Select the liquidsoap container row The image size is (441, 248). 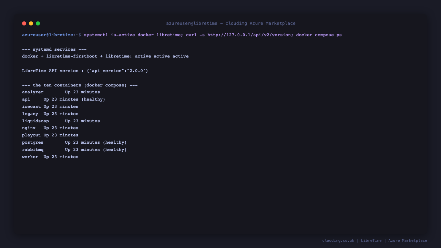(x=61, y=121)
